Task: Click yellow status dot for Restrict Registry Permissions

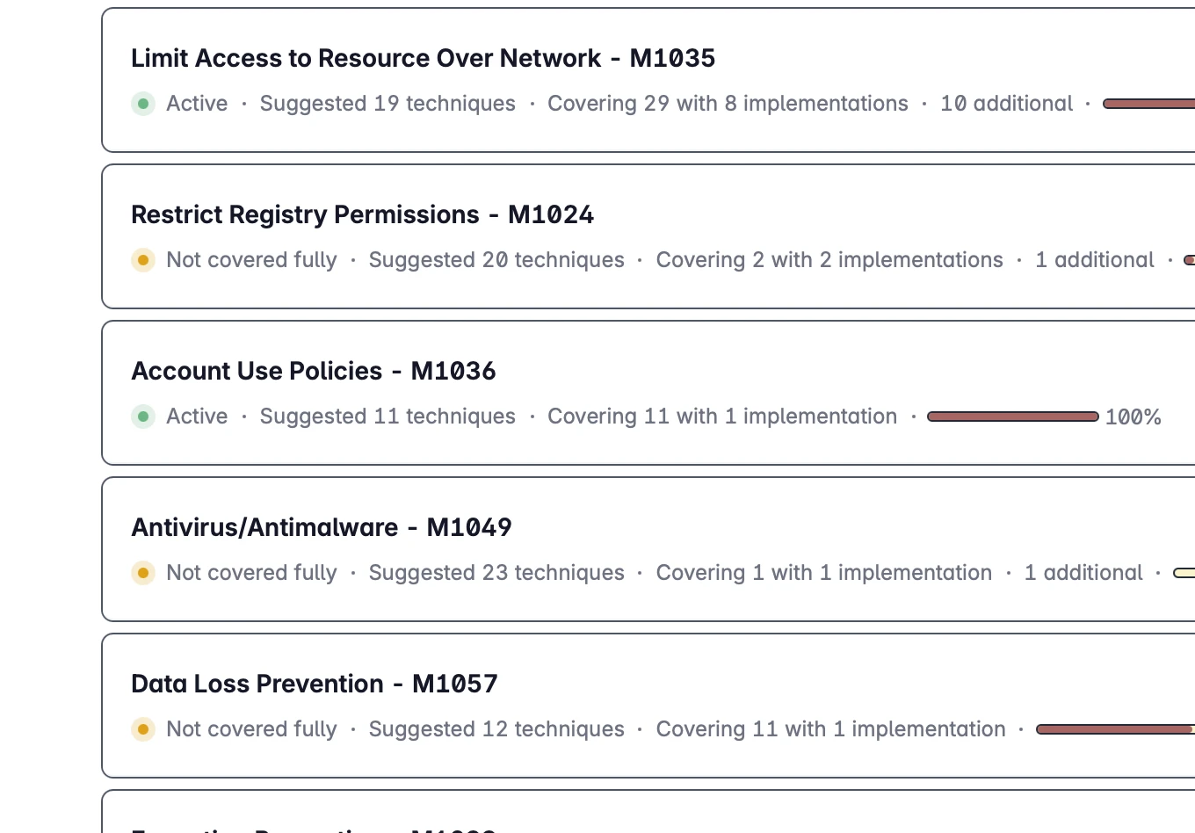Action: pyautogui.click(x=143, y=260)
